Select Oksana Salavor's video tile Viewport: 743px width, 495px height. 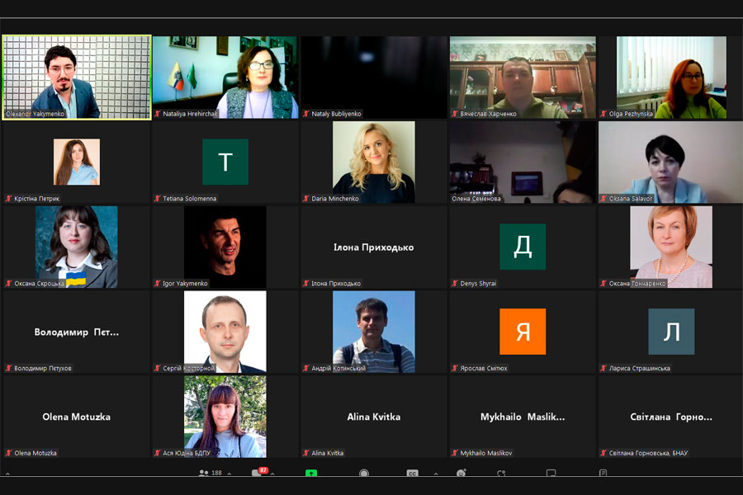click(671, 162)
